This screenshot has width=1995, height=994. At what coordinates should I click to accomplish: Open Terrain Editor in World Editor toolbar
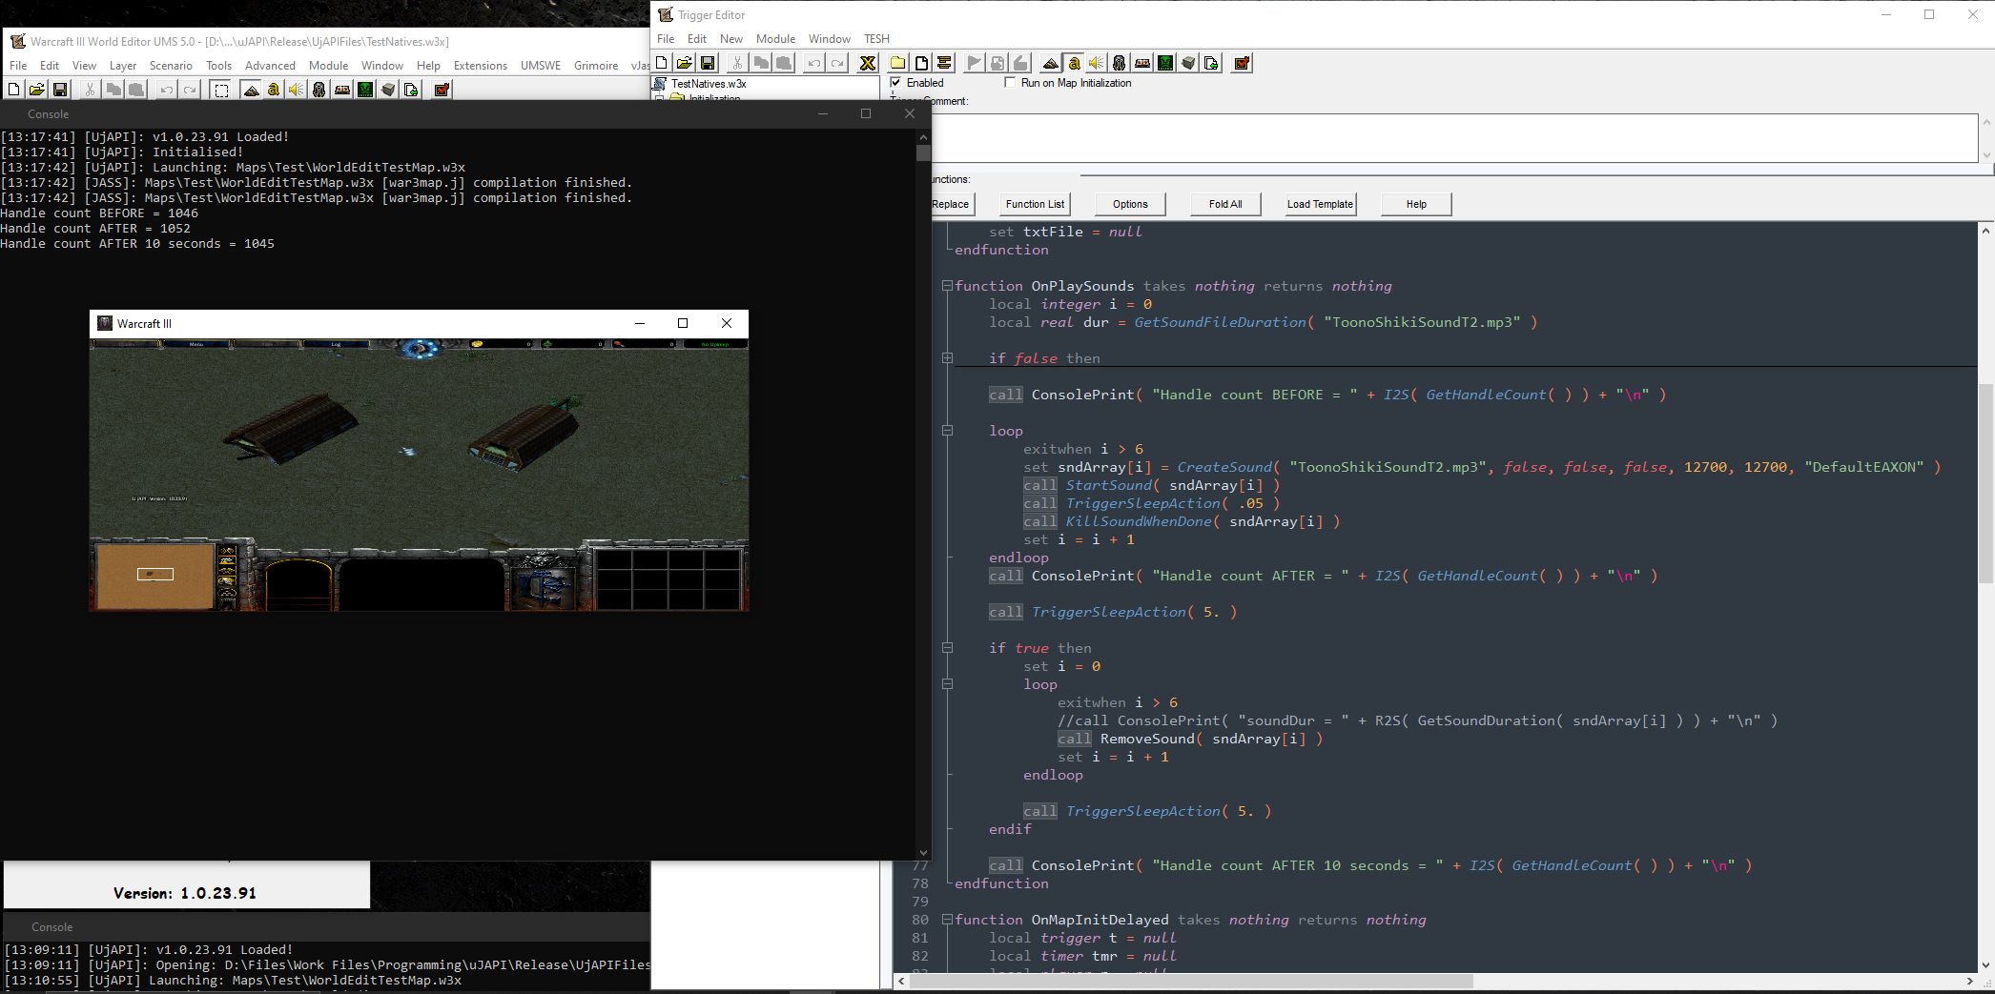(251, 90)
